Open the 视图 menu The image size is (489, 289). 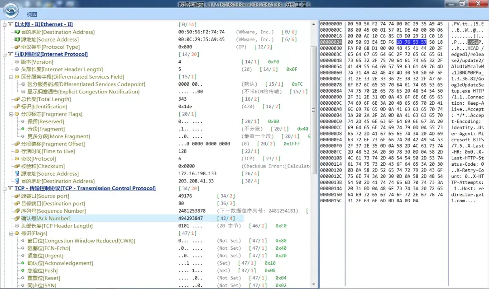point(32,14)
